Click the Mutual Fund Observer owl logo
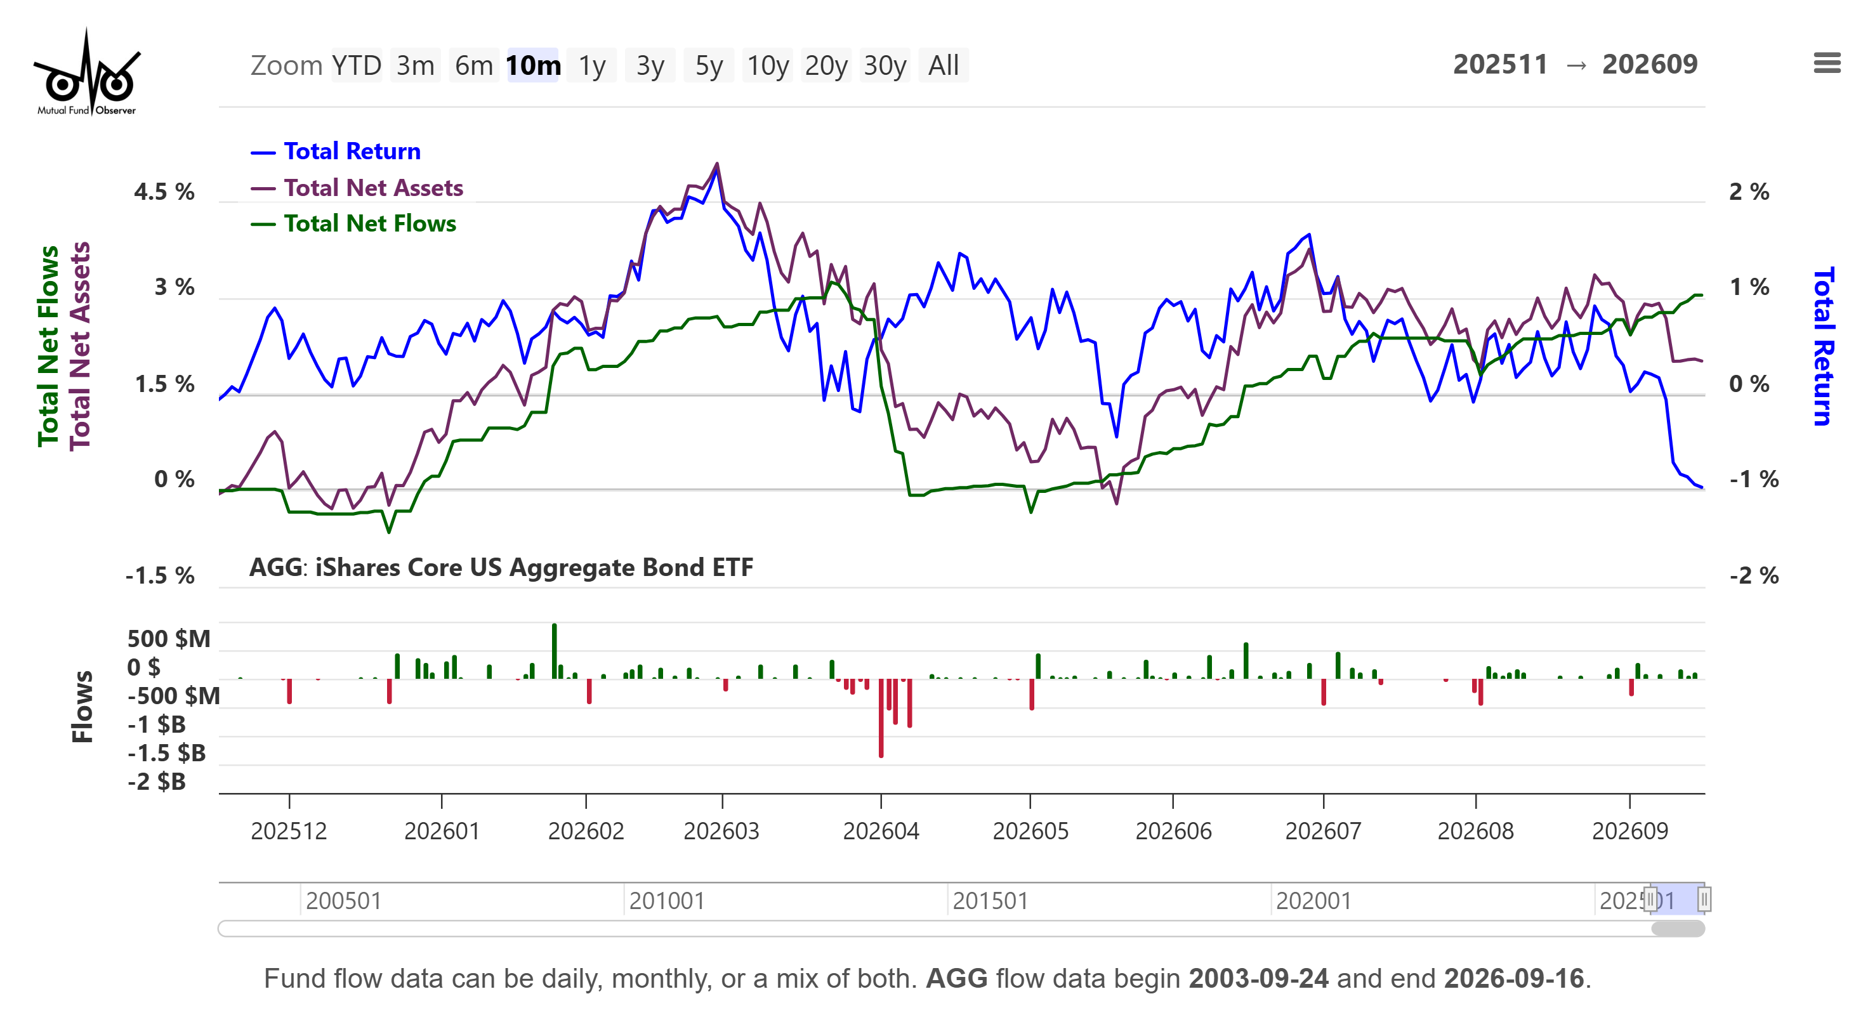The image size is (1856, 1015). (86, 72)
